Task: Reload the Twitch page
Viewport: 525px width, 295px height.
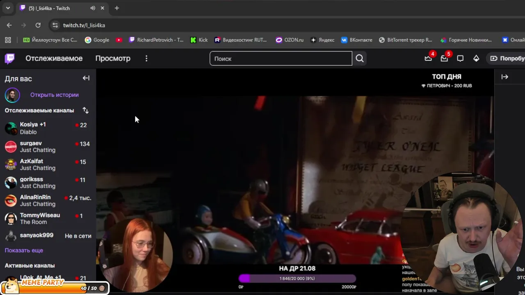Action: point(38,25)
